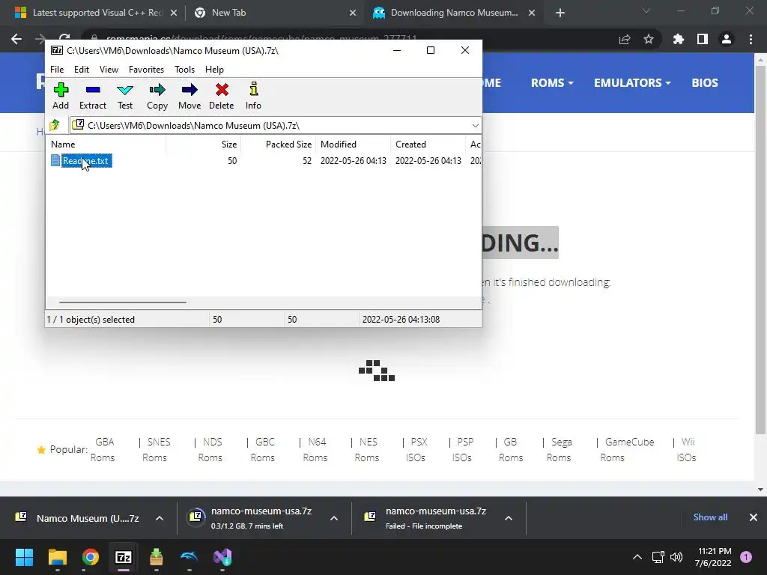Run the Test archive tool
The width and height of the screenshot is (767, 575).
[125, 96]
